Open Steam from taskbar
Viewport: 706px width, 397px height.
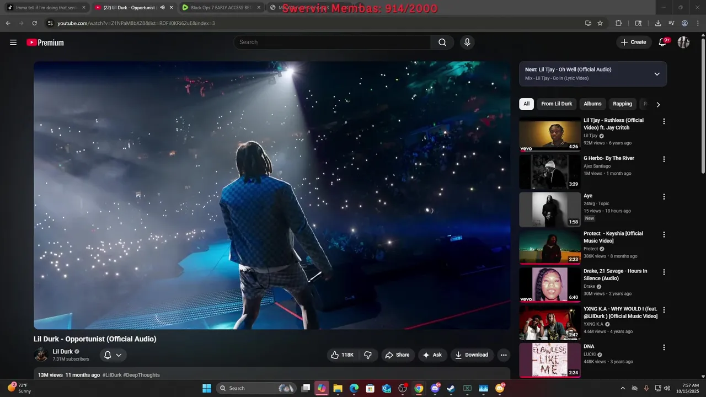coord(451,388)
